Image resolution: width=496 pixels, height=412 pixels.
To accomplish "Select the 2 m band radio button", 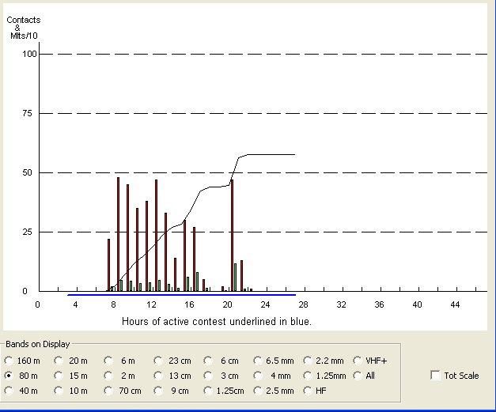I will pyautogui.click(x=108, y=376).
